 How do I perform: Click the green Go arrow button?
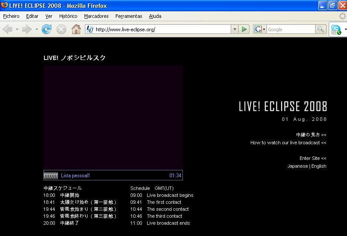(244, 29)
